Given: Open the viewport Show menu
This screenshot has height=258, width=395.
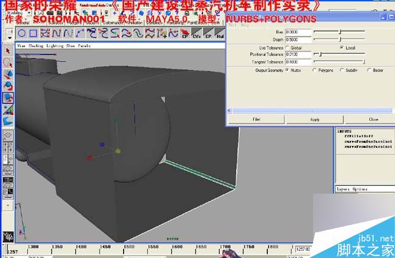Looking at the screenshot, I should 70,46.
